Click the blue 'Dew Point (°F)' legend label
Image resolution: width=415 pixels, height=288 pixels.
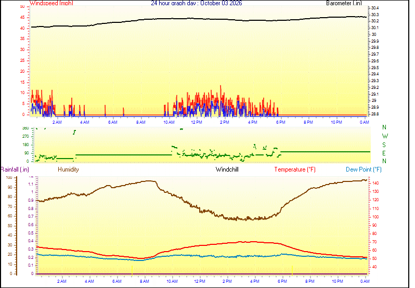click(x=364, y=169)
